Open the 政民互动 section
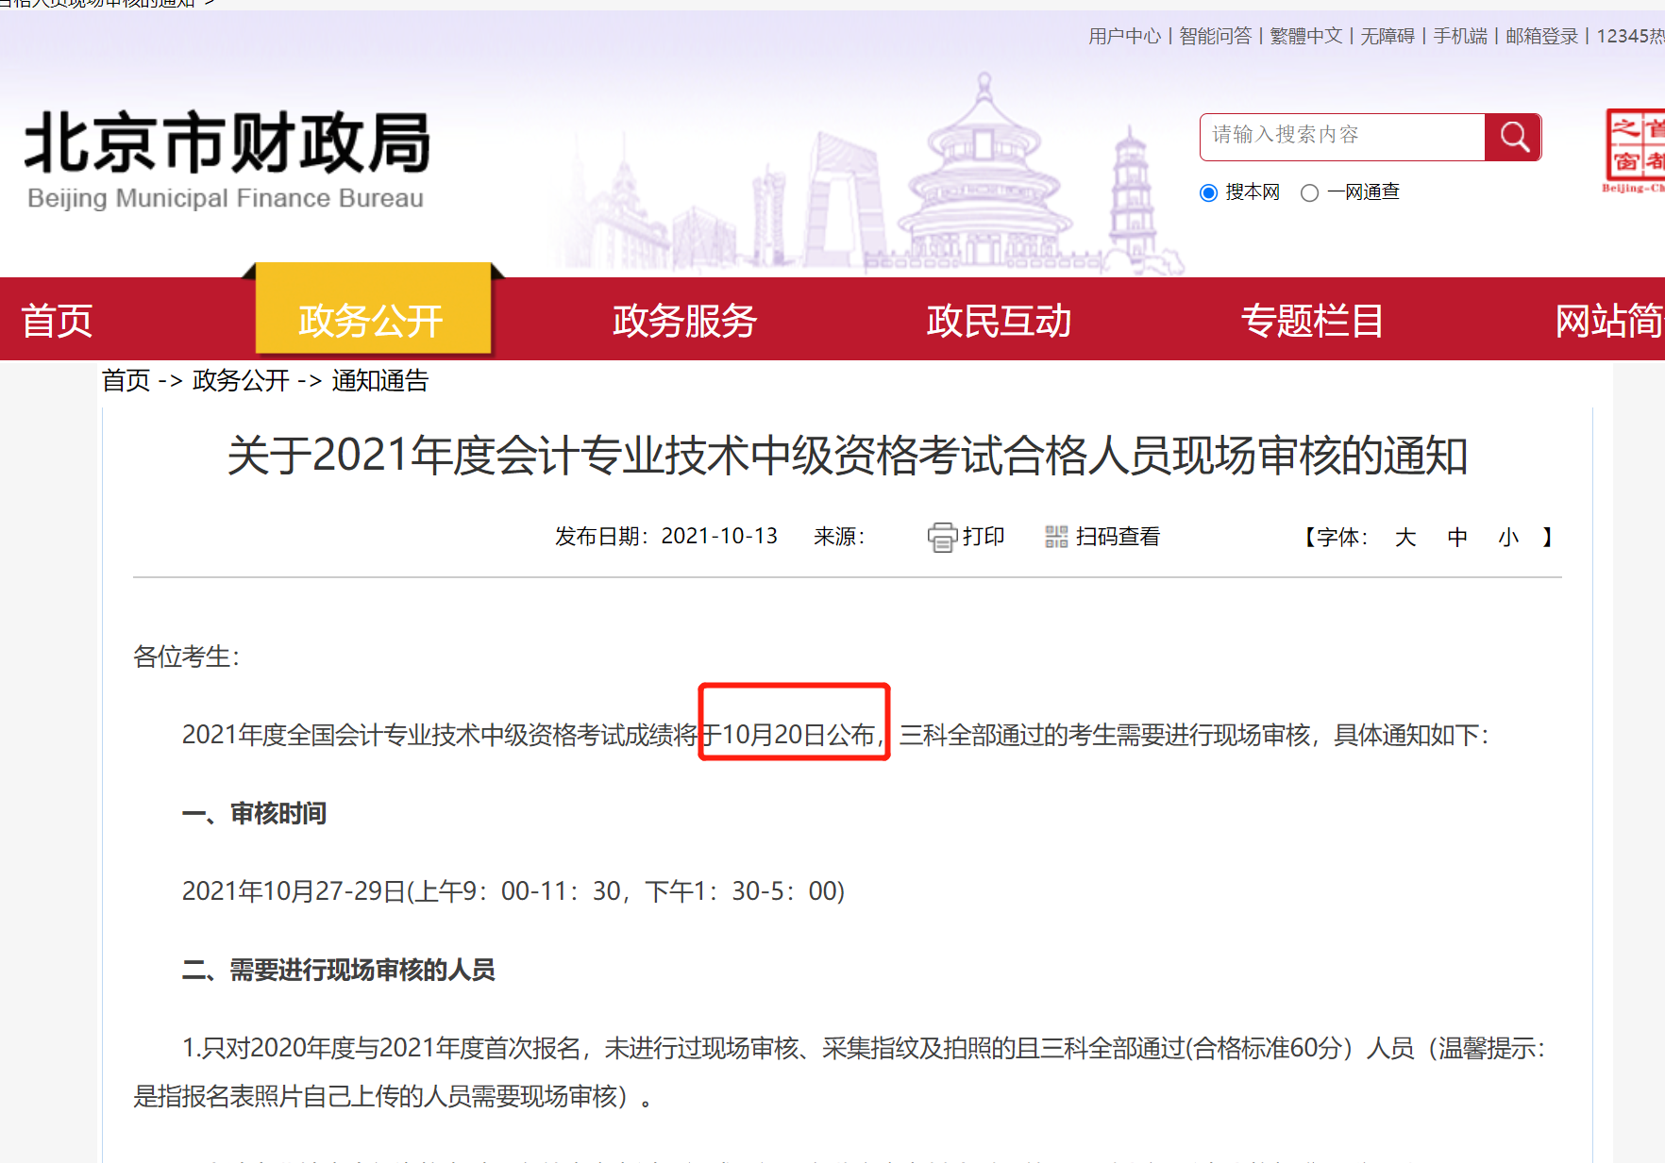 (998, 321)
